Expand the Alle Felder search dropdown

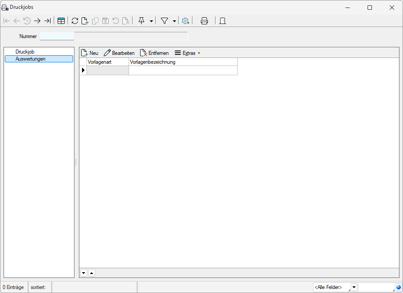pos(354,287)
